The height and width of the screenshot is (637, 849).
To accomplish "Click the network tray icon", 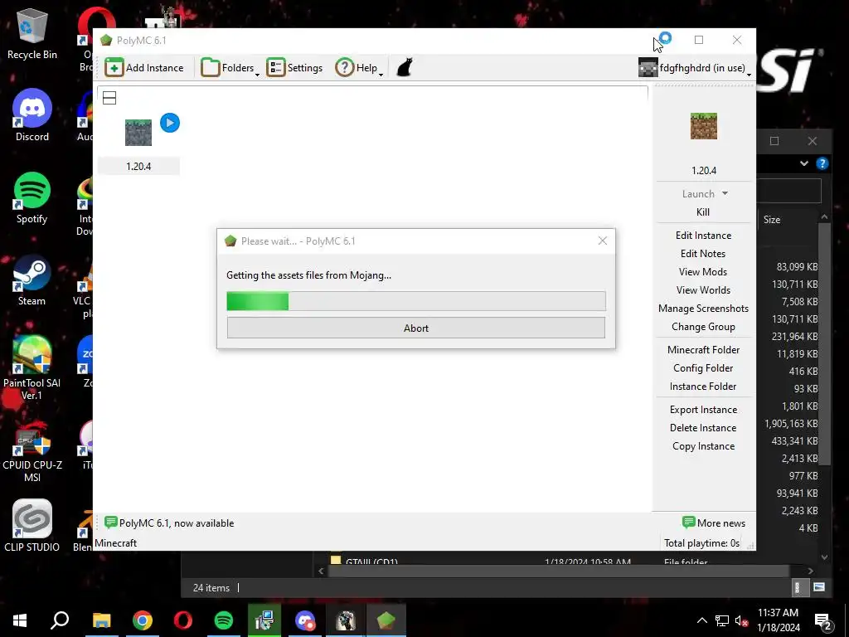I will [x=722, y=620].
